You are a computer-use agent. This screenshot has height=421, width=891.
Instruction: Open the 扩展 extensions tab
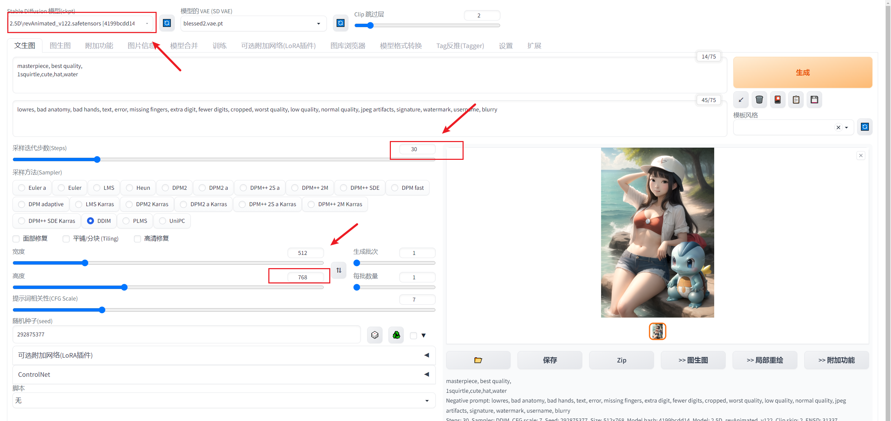pyautogui.click(x=534, y=46)
